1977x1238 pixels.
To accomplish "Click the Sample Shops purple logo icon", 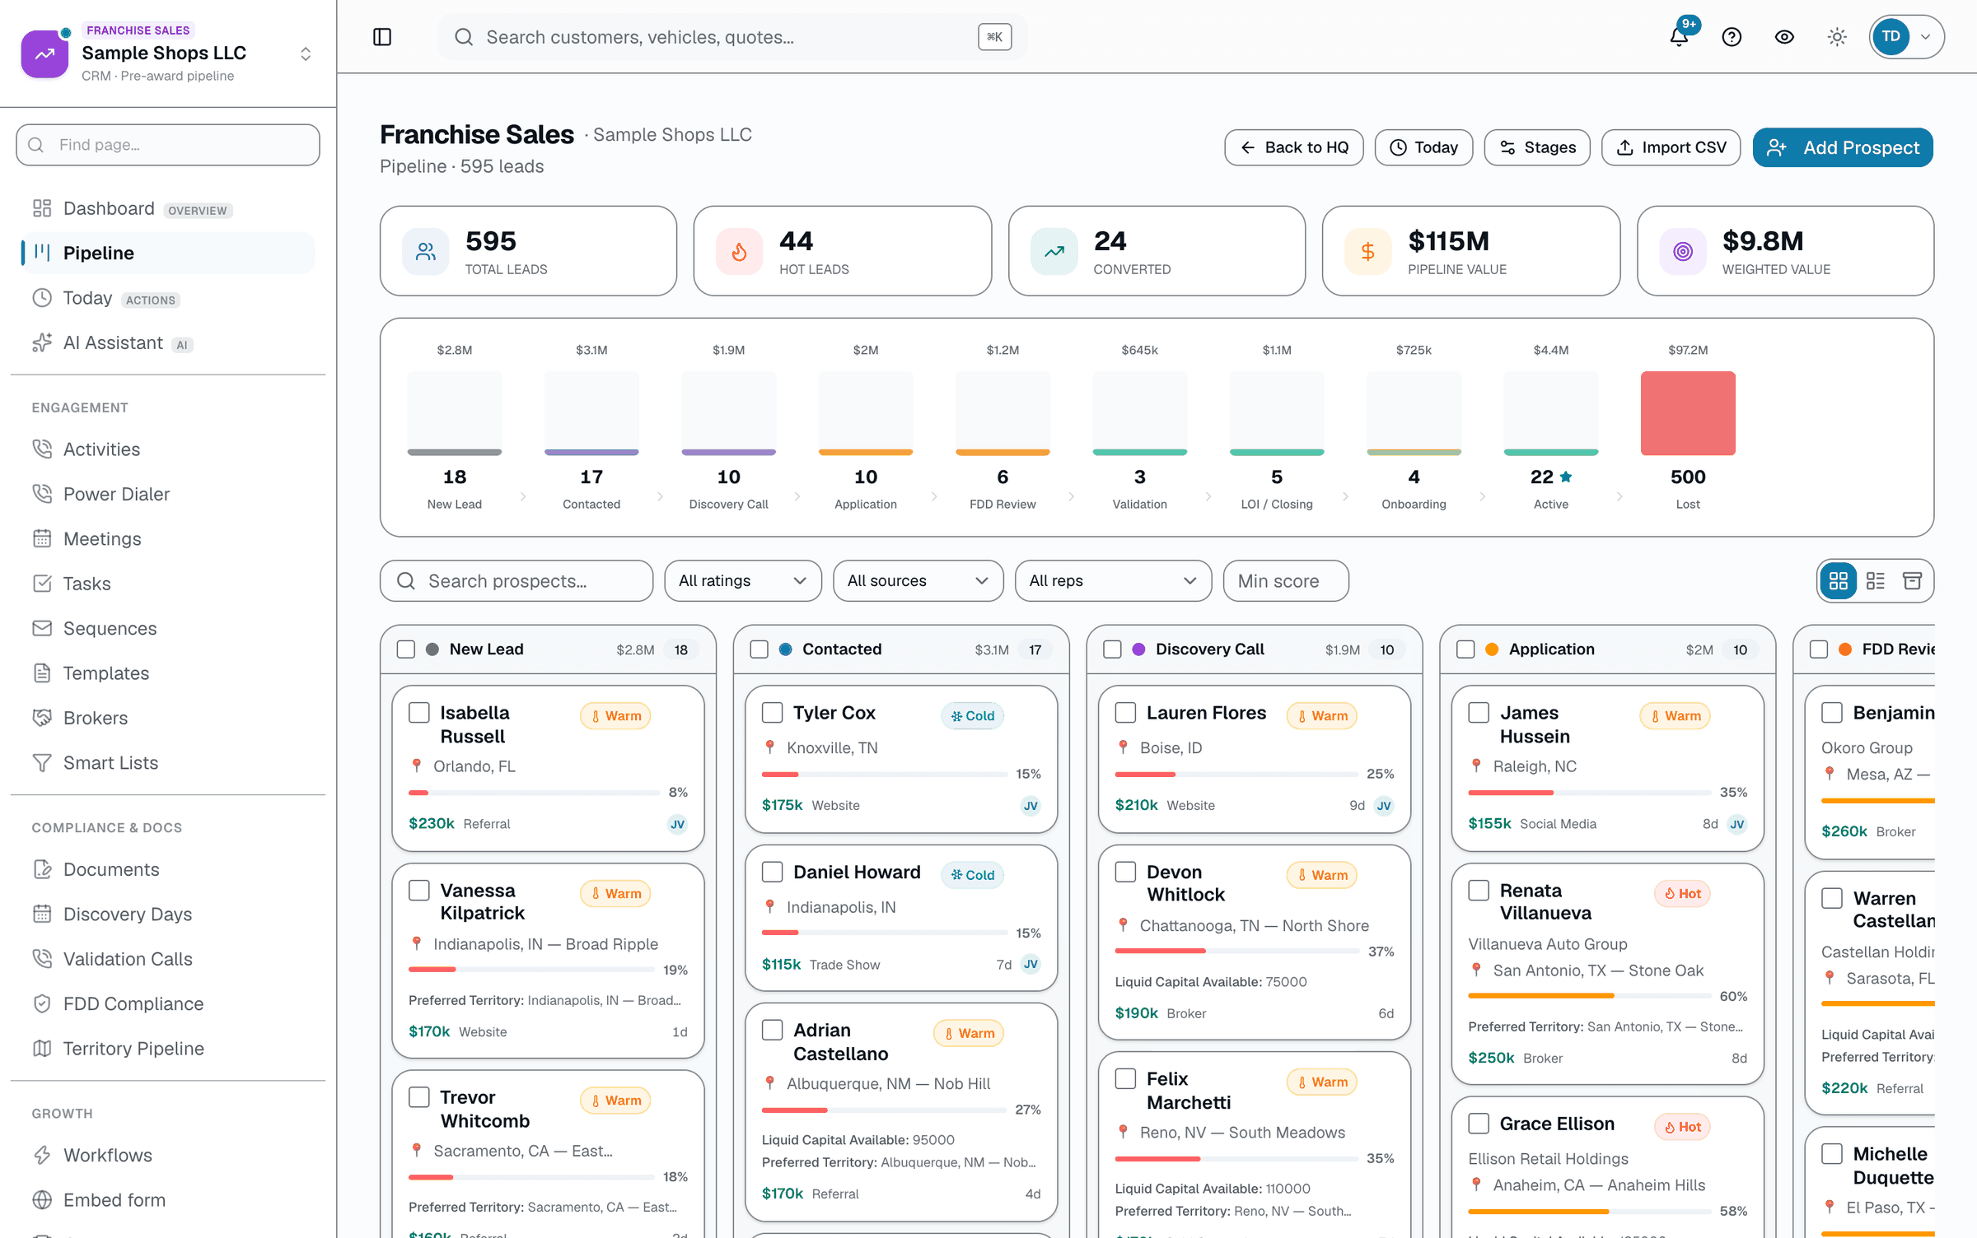I will click(x=44, y=54).
